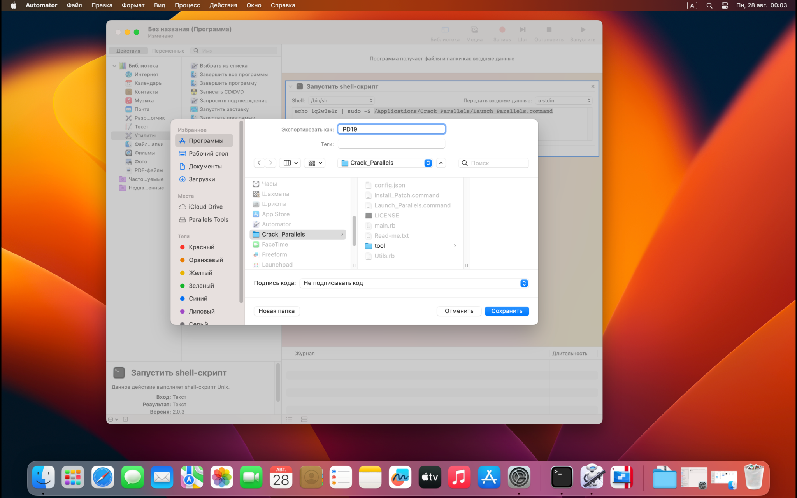Open the Crack_Parallels location popup
This screenshot has width=797, height=498.
tap(385, 163)
